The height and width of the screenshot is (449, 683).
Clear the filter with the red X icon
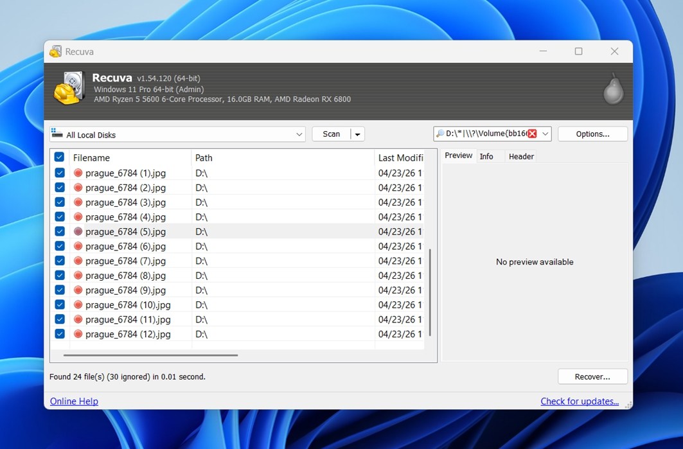[x=532, y=134]
